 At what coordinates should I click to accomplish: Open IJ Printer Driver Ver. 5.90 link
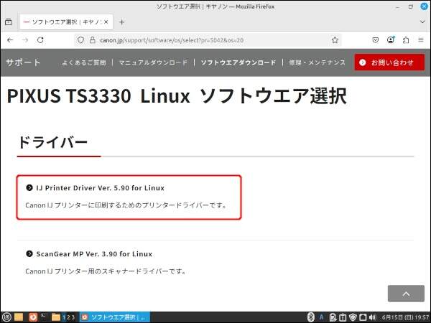click(101, 188)
